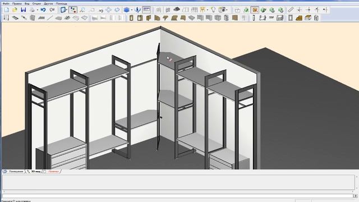
Task: Click the diagonal line drawing tool
Action: tap(291, 10)
